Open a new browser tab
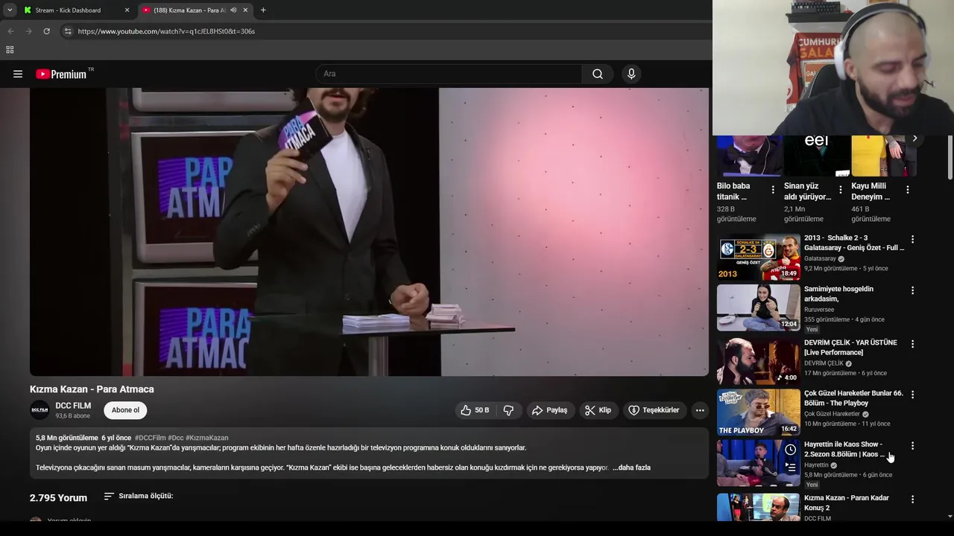This screenshot has height=536, width=954. point(263,10)
